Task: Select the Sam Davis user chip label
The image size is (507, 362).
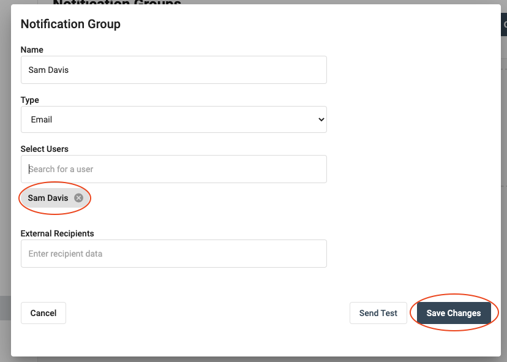Action: click(48, 198)
